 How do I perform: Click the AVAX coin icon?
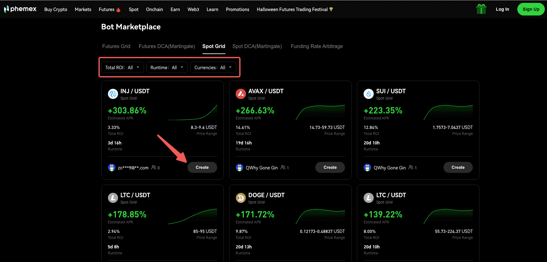click(x=241, y=94)
